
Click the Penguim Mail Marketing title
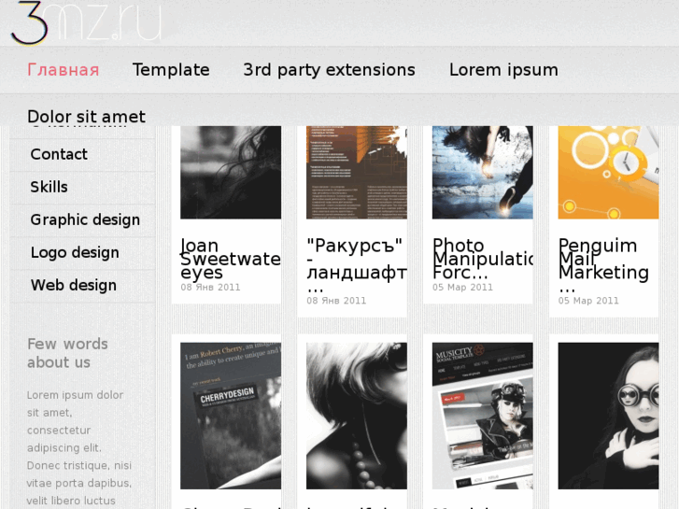[603, 265]
